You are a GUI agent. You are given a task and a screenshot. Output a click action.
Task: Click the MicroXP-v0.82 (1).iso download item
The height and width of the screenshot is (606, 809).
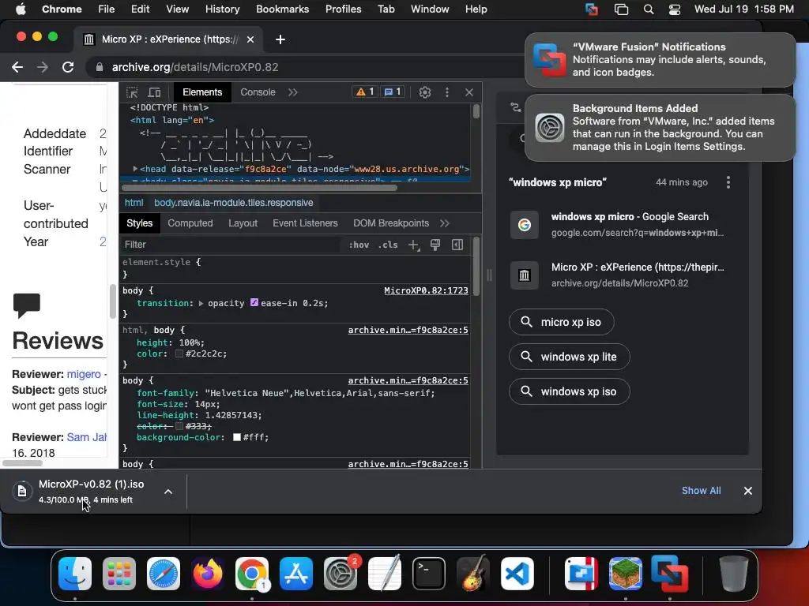click(x=82, y=491)
